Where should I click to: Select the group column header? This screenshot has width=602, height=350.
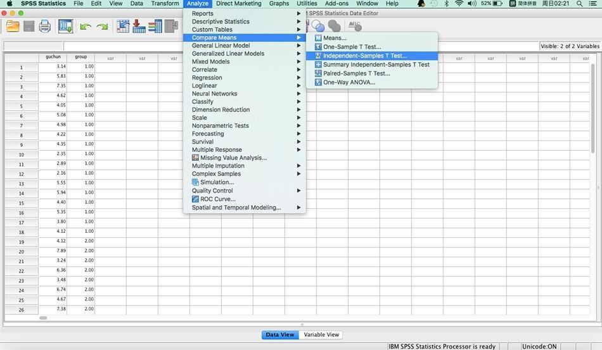[80, 57]
